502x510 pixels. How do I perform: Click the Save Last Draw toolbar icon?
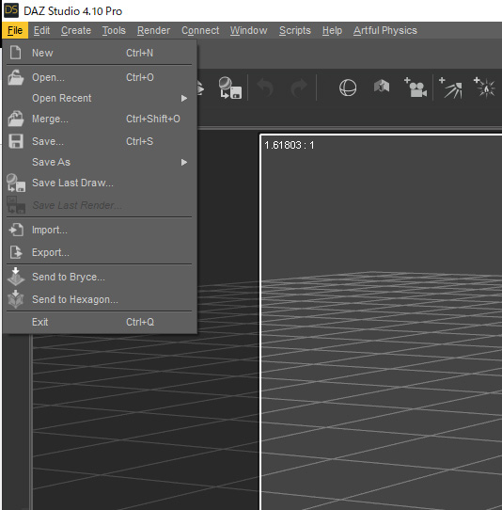point(230,88)
